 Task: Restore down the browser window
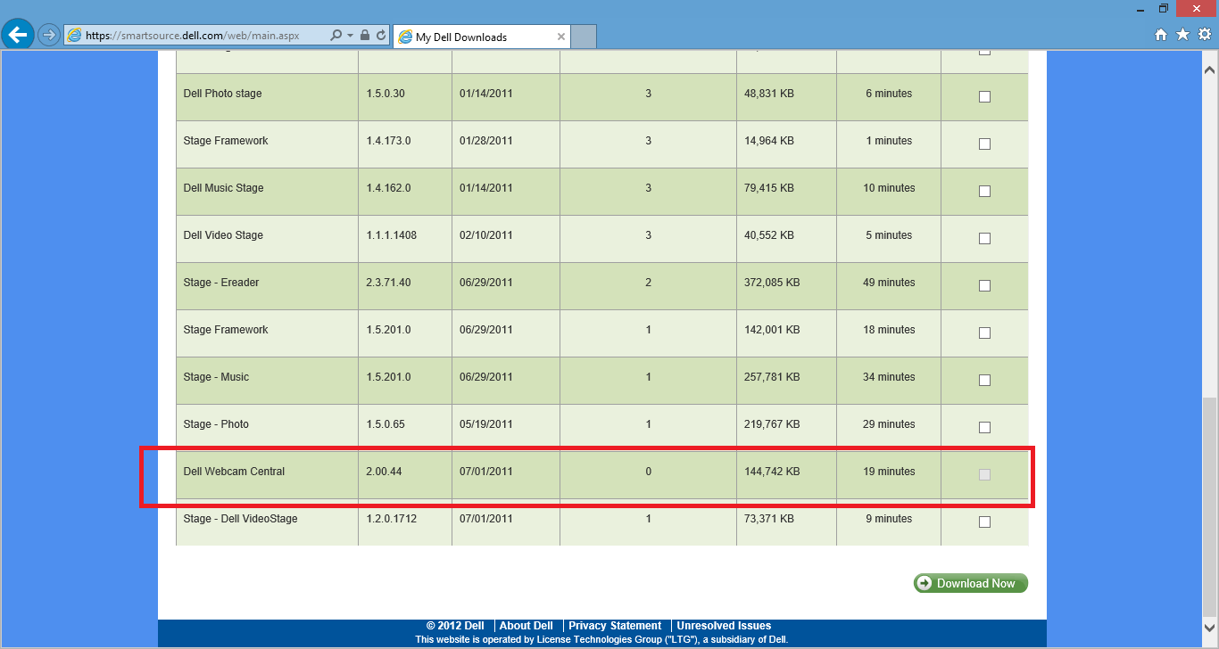[1164, 8]
